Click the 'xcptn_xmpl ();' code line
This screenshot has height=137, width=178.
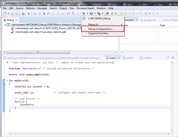pyautogui.click(x=24, y=93)
